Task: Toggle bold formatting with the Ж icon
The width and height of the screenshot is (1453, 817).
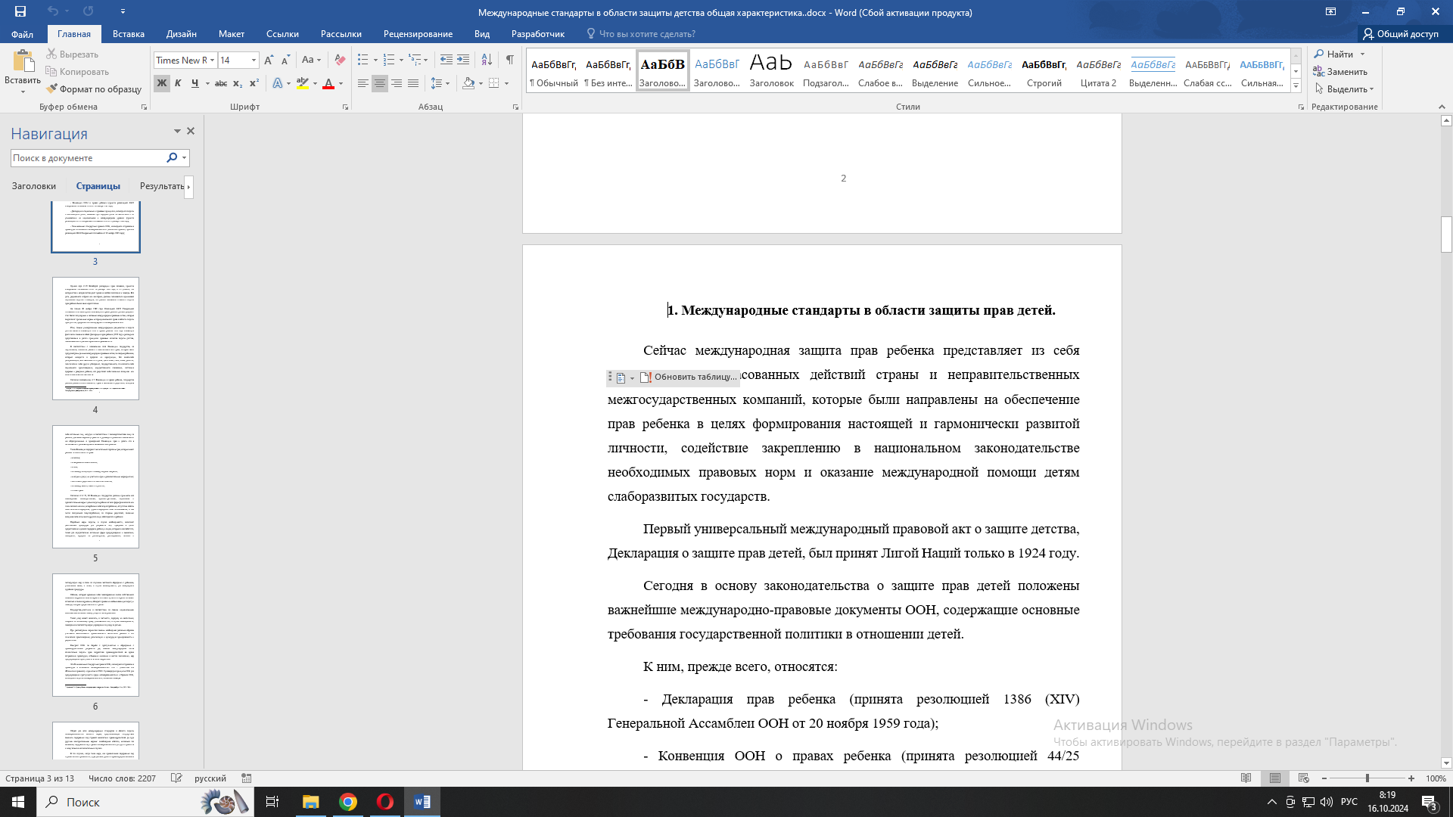Action: tap(160, 83)
